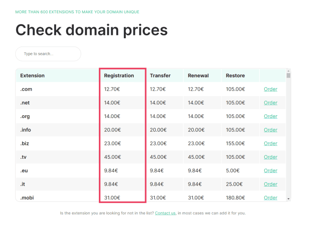Click the Check domain prices heading

pyautogui.click(x=92, y=30)
